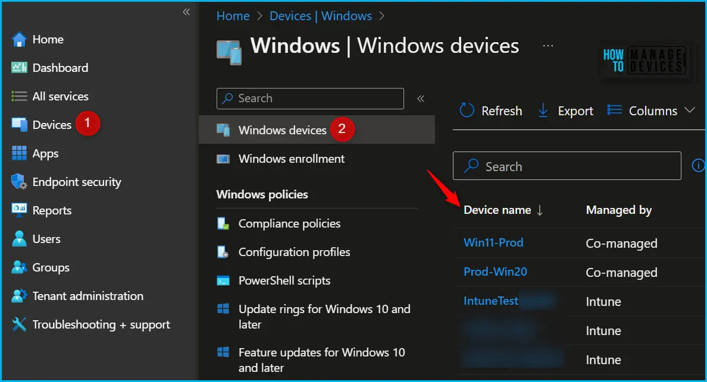Open the Win11-Prod device link
Image resolution: width=707 pixels, height=382 pixels.
(493, 242)
